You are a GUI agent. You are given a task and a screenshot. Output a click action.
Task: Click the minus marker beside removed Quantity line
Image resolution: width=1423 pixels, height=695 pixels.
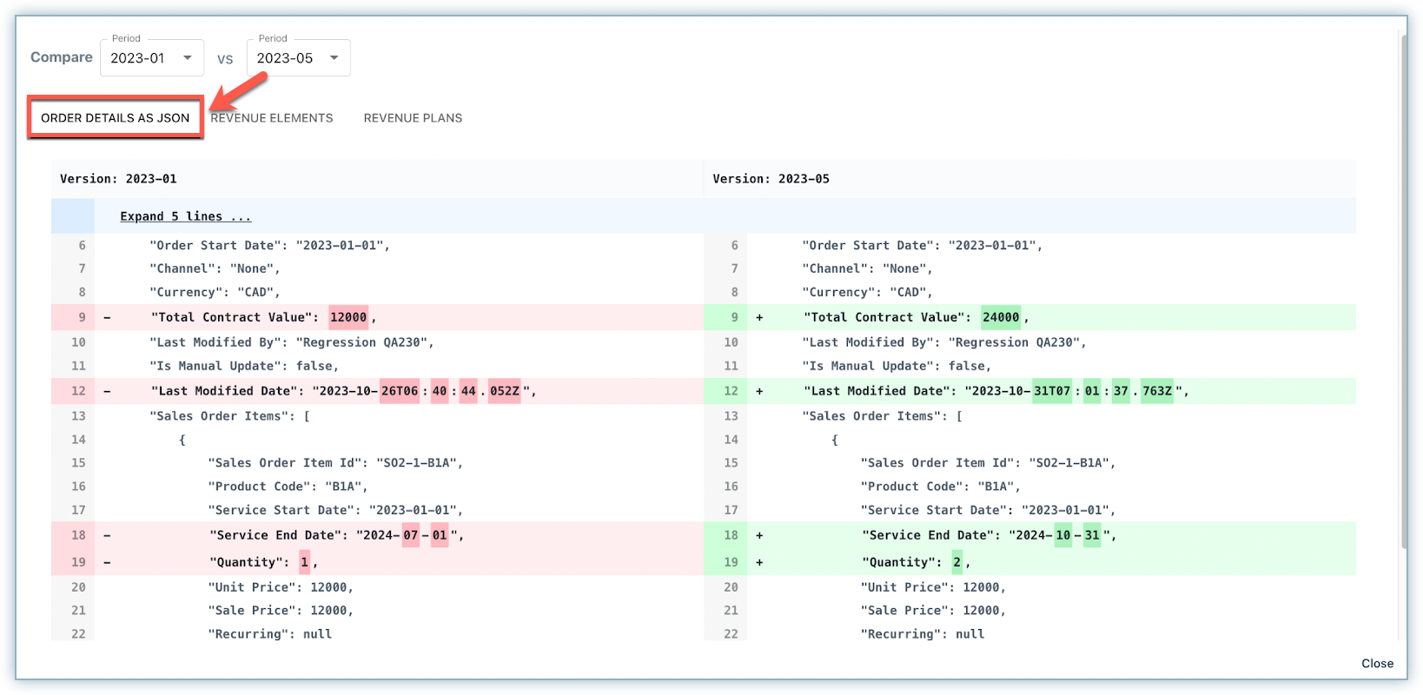[x=107, y=563]
